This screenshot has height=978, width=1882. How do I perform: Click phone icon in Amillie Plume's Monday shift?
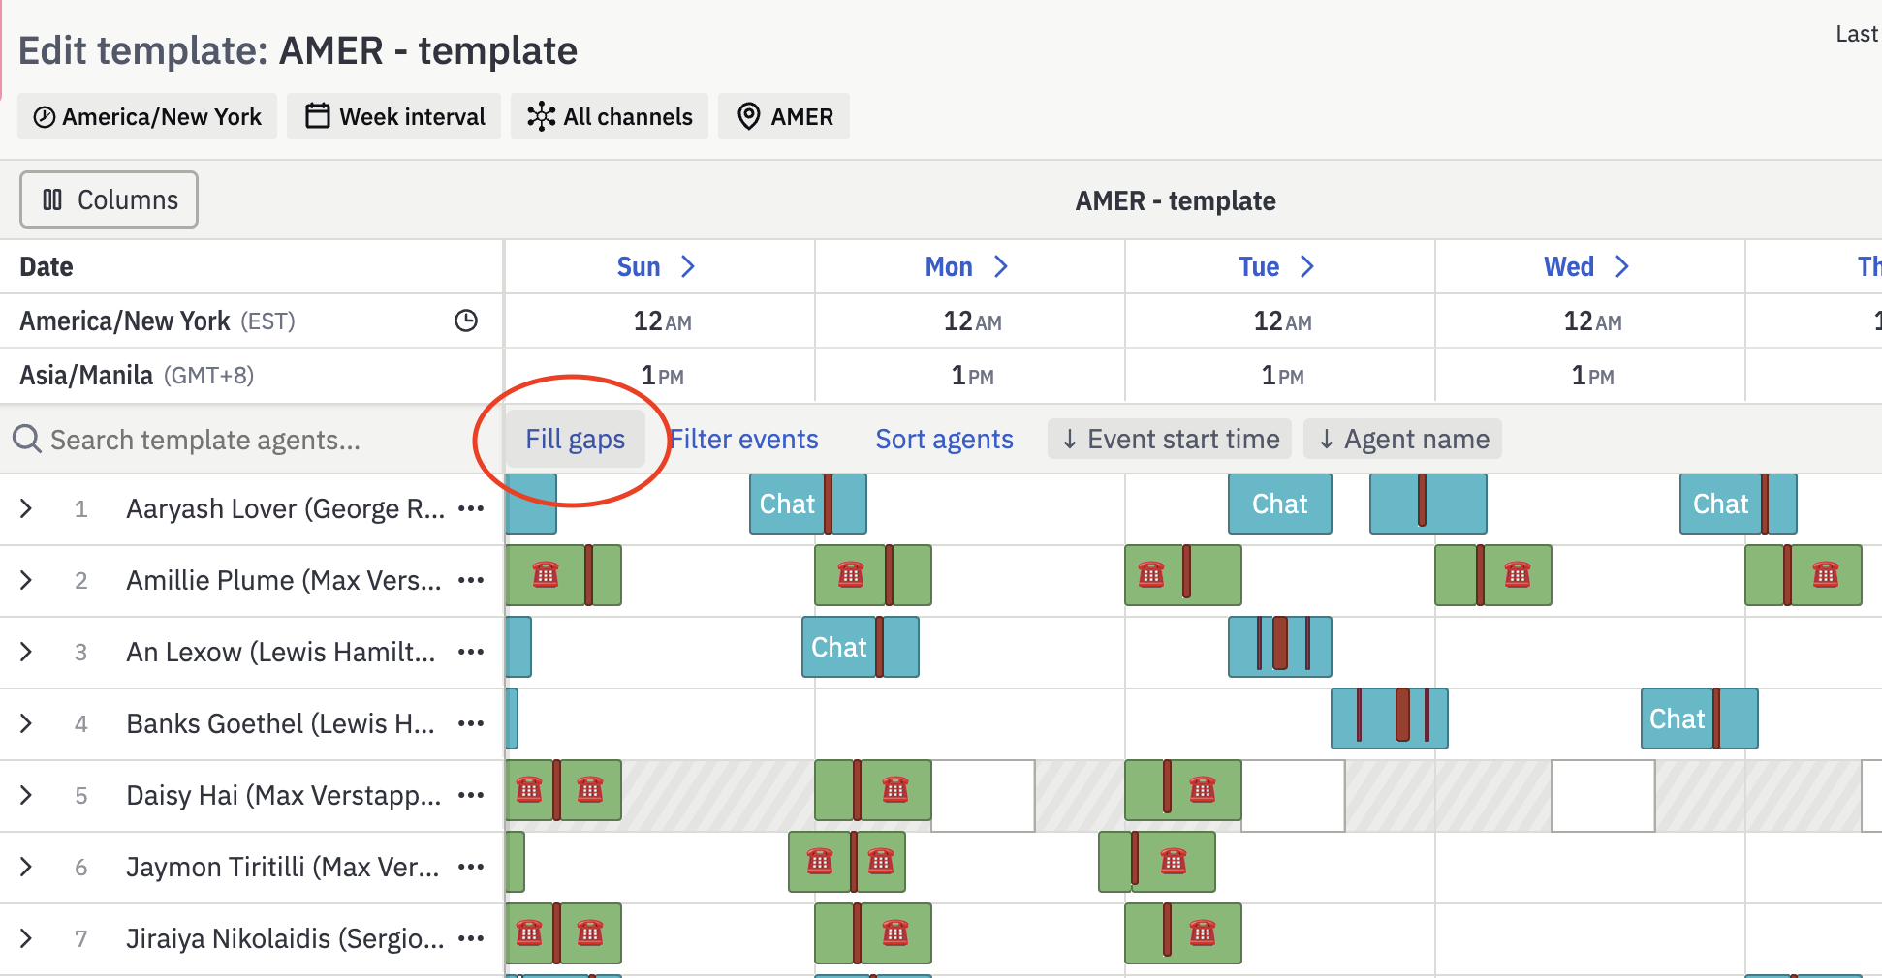[851, 575]
